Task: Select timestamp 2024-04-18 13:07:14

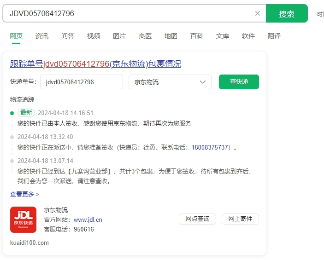Action: click(45, 161)
